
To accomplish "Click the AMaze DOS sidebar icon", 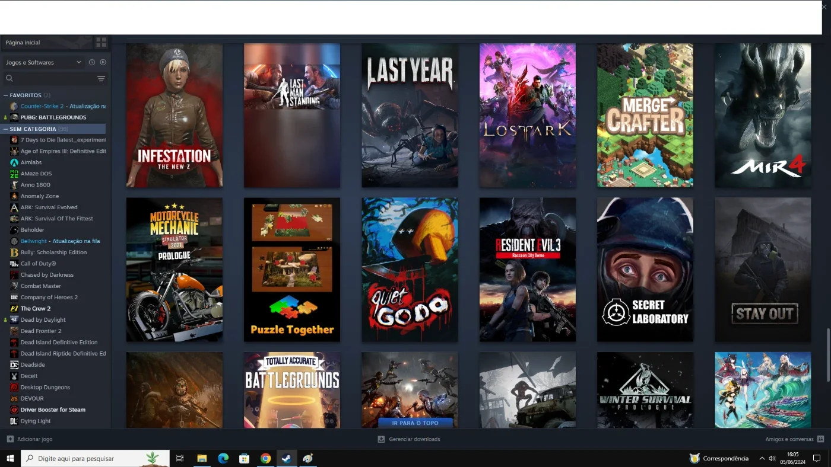I will tap(14, 174).
